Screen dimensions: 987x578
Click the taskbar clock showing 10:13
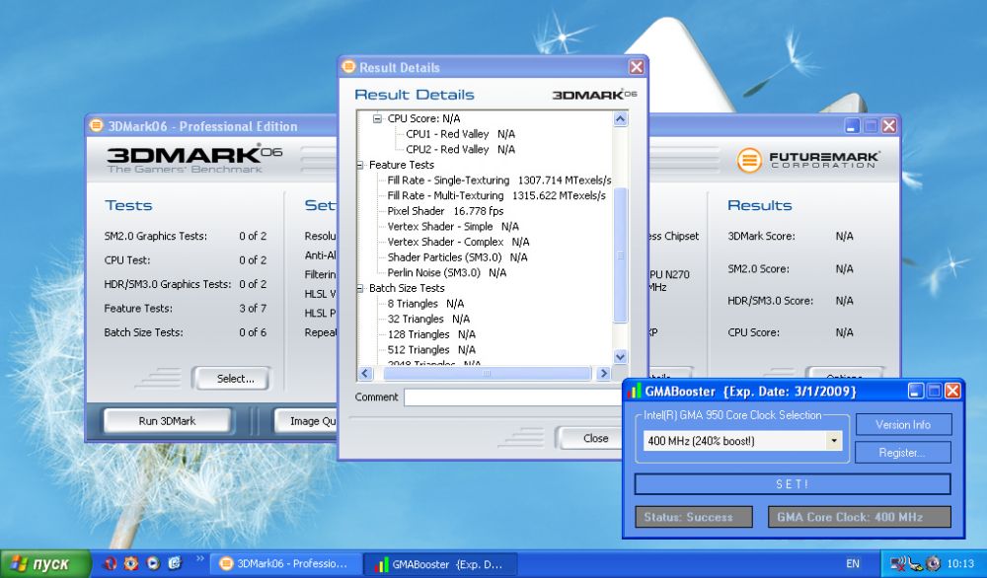tap(960, 563)
